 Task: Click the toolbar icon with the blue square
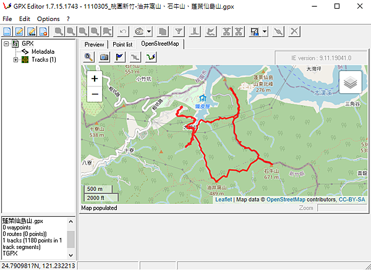(255, 32)
